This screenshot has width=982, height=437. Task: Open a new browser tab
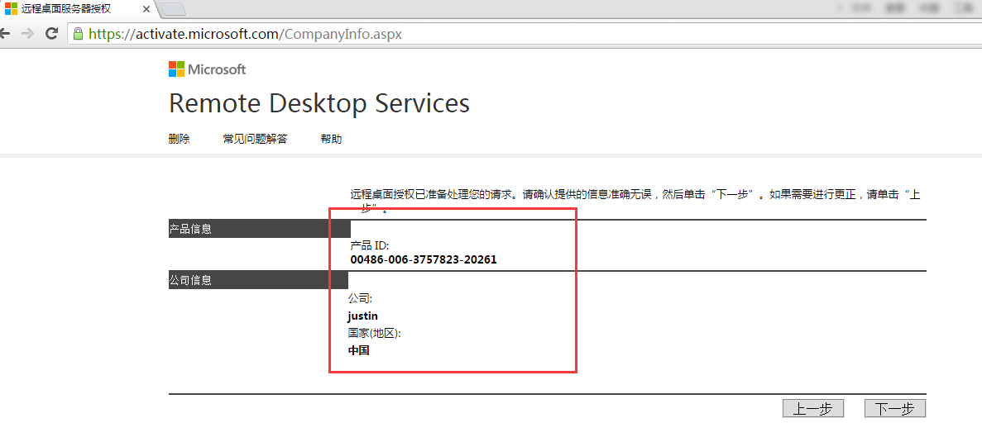[172, 10]
